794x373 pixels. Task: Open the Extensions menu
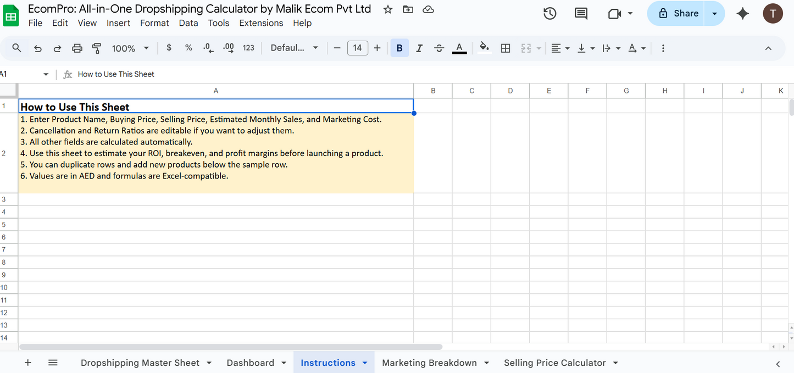[261, 23]
